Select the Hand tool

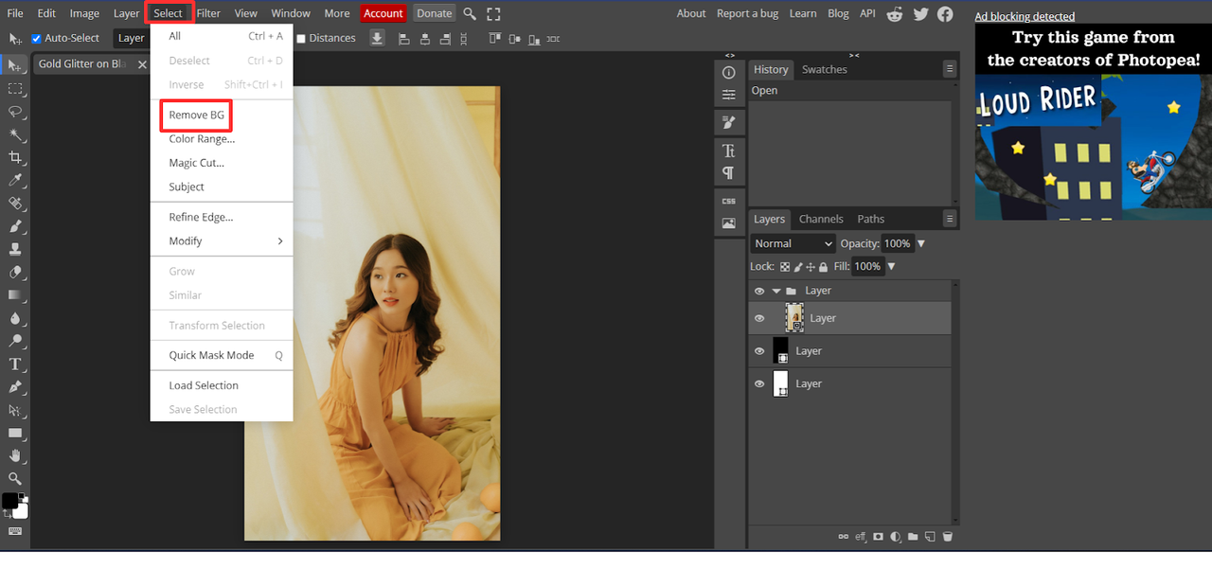tap(15, 456)
